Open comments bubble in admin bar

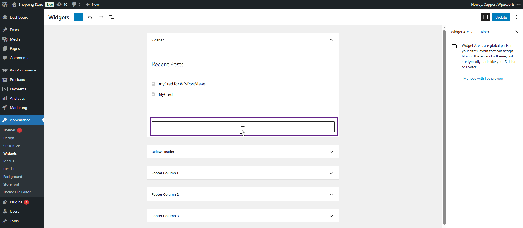[x=76, y=4]
